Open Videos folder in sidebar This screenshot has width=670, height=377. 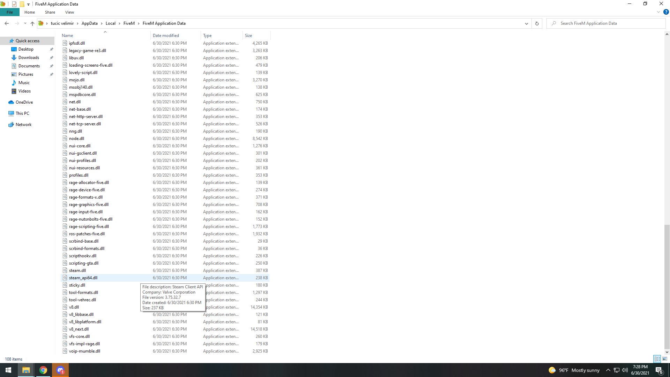[24, 91]
